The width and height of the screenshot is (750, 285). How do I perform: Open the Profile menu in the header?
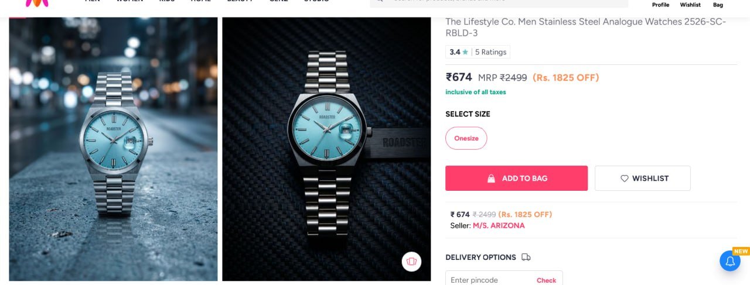click(x=660, y=5)
